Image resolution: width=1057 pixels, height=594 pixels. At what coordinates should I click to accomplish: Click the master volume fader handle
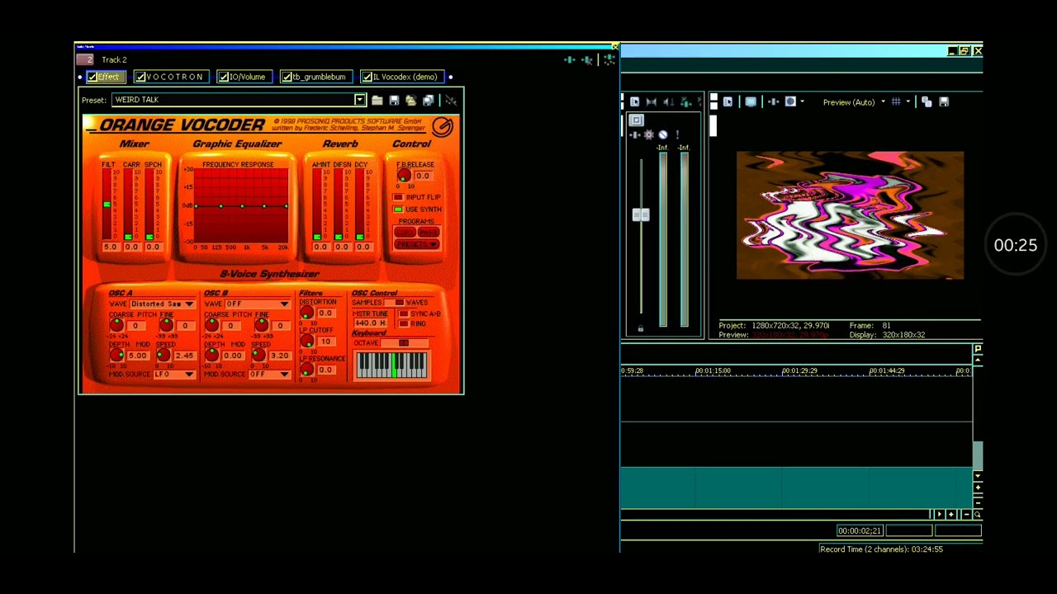click(x=641, y=215)
